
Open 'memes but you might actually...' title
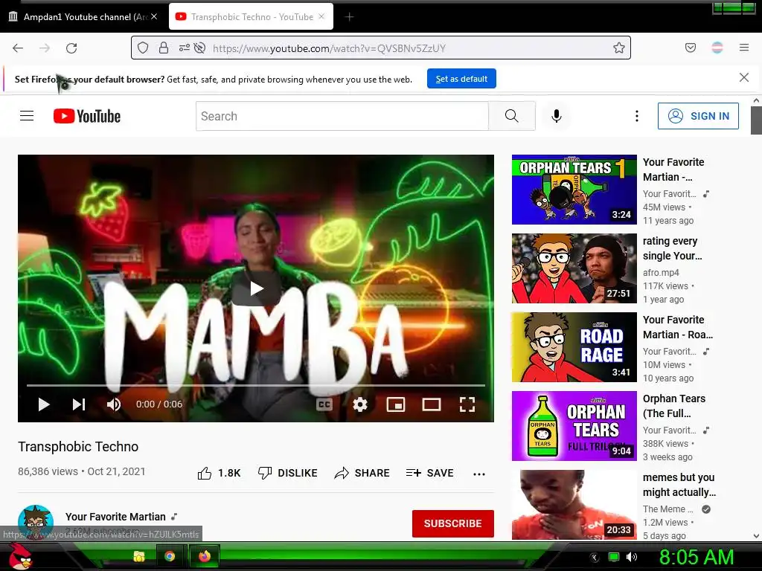[679, 485]
